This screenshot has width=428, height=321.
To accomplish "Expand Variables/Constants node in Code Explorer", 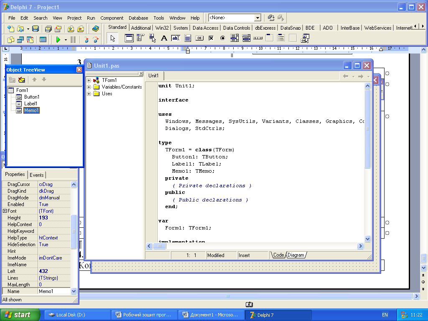I will [89, 87].
